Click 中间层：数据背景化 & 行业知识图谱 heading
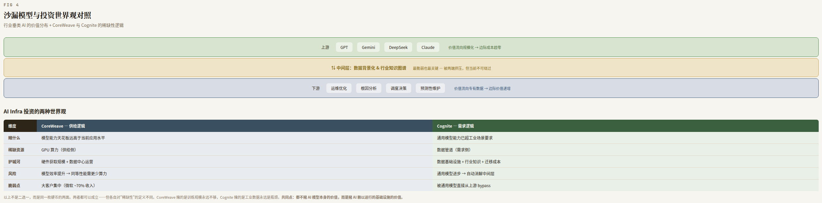Image resolution: width=822 pixels, height=203 pixels. 371,68
